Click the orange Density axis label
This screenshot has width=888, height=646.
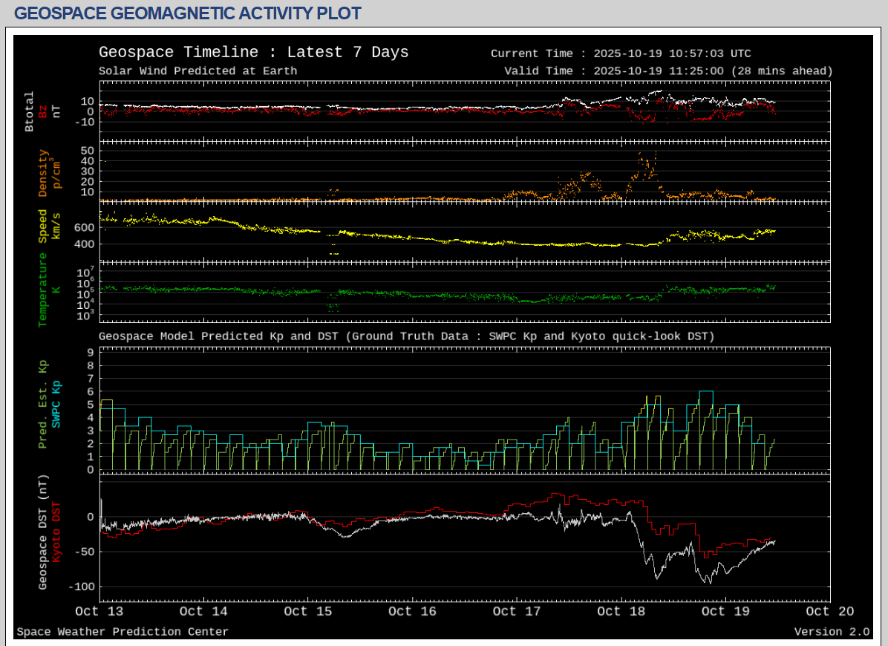(x=43, y=173)
